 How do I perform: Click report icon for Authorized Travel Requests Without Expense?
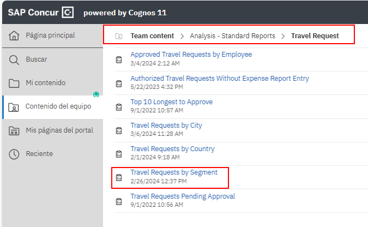point(119,83)
